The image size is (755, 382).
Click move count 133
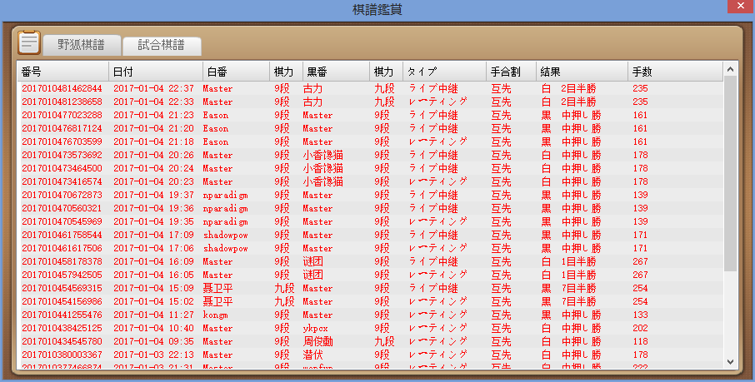[640, 315]
